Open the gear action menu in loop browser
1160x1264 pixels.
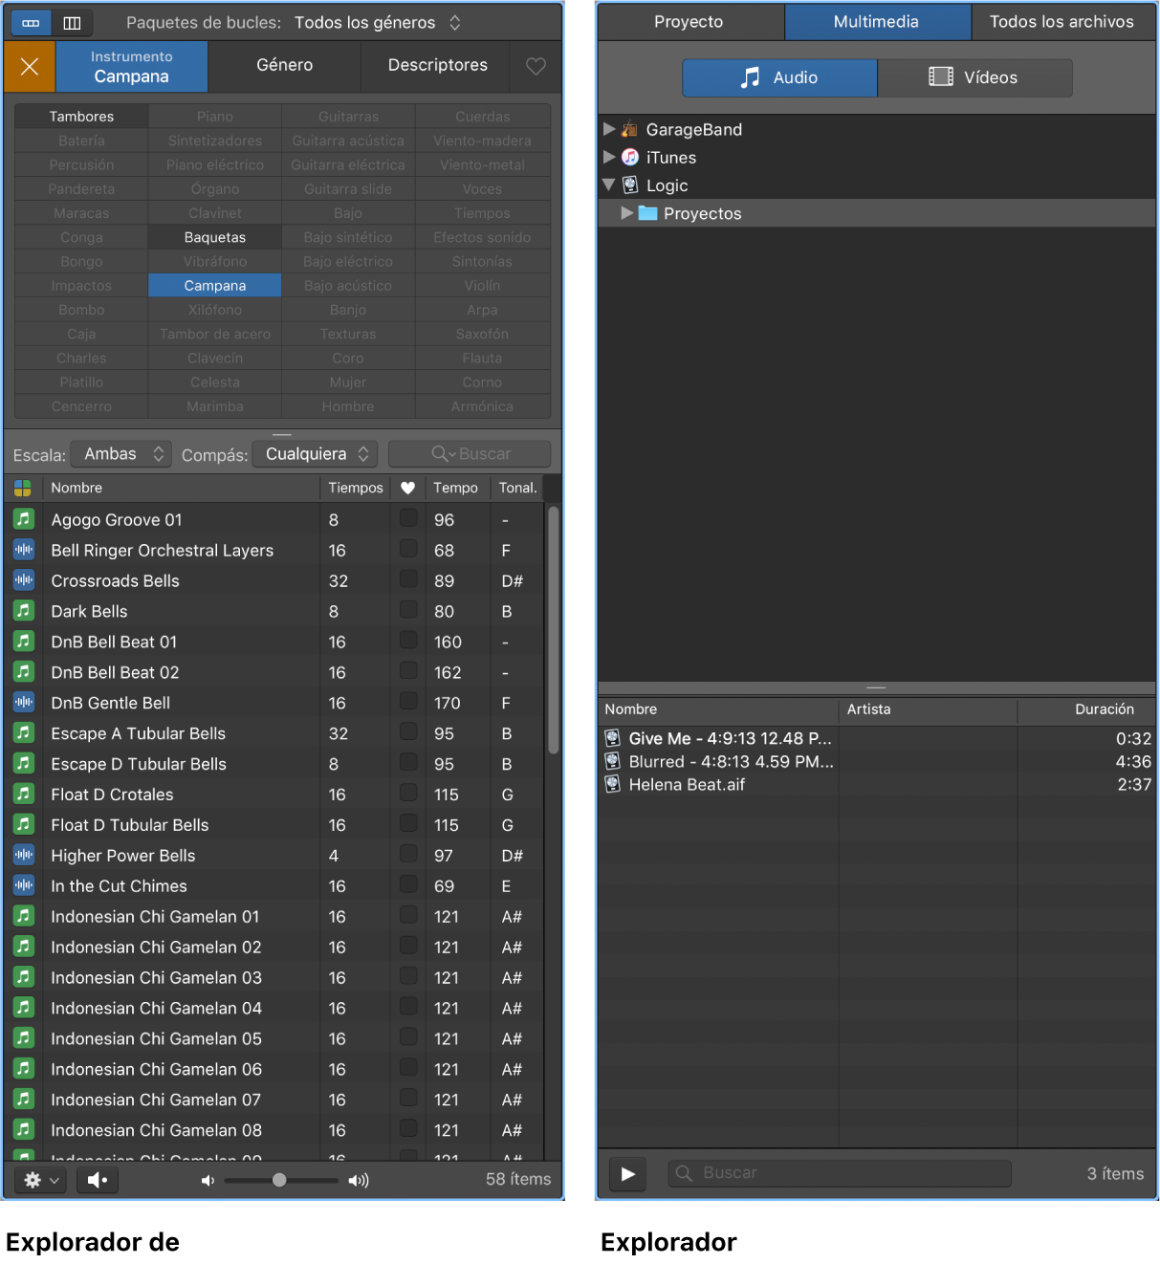point(40,1180)
